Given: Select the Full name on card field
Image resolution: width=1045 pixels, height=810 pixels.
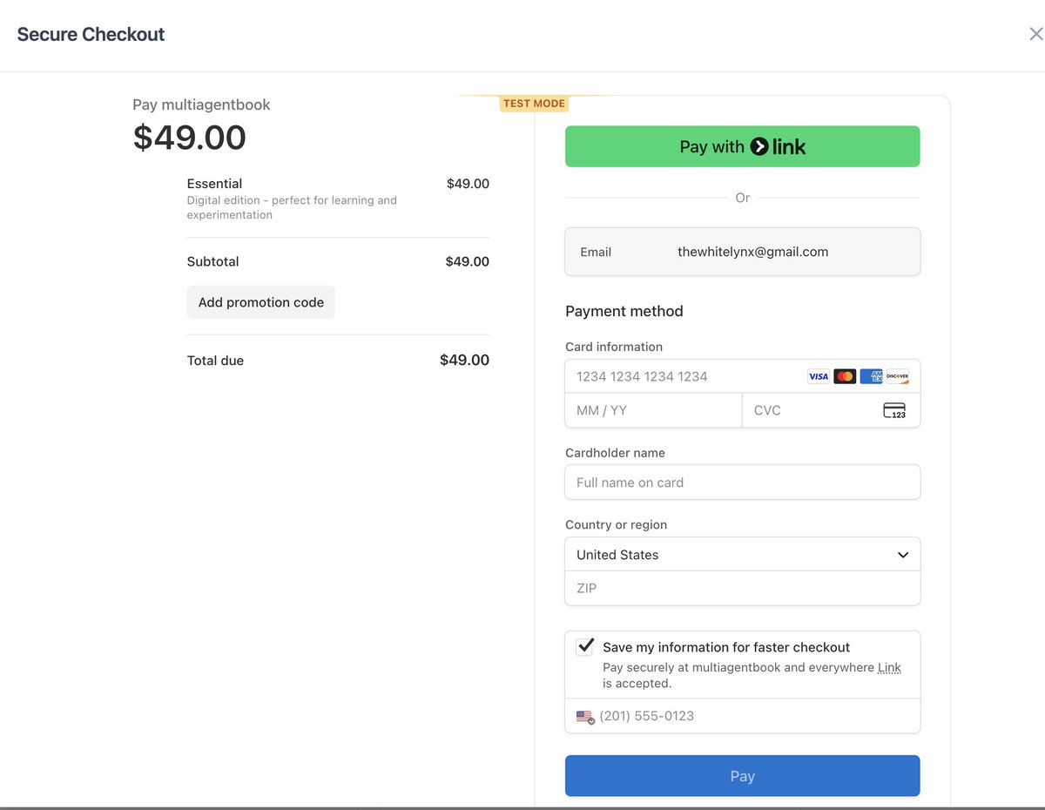Looking at the screenshot, I should point(743,483).
